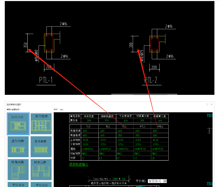Image resolution: width=220 pixels, height=187 pixels.
Task: Select the 标准双跑 stair type thumbnail
Action: coord(18,124)
